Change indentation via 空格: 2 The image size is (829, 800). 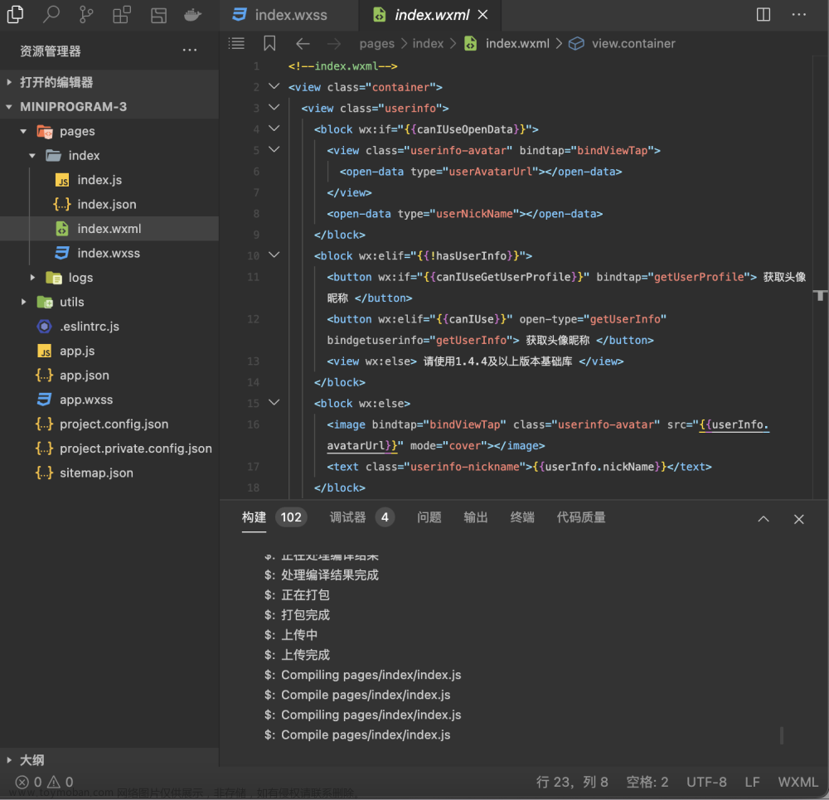tap(647, 782)
